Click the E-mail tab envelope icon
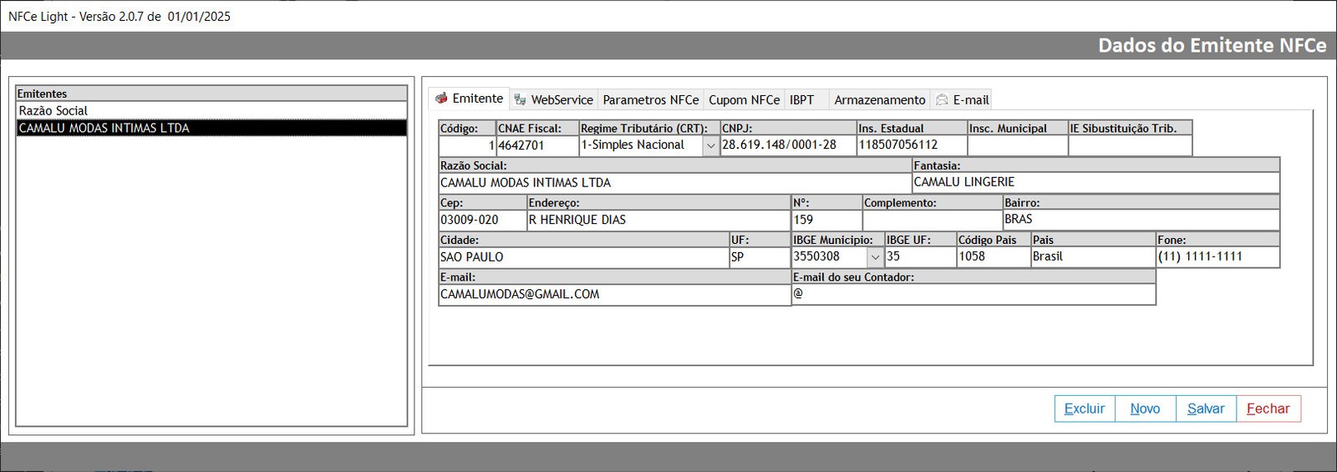The width and height of the screenshot is (1337, 472). tap(942, 100)
